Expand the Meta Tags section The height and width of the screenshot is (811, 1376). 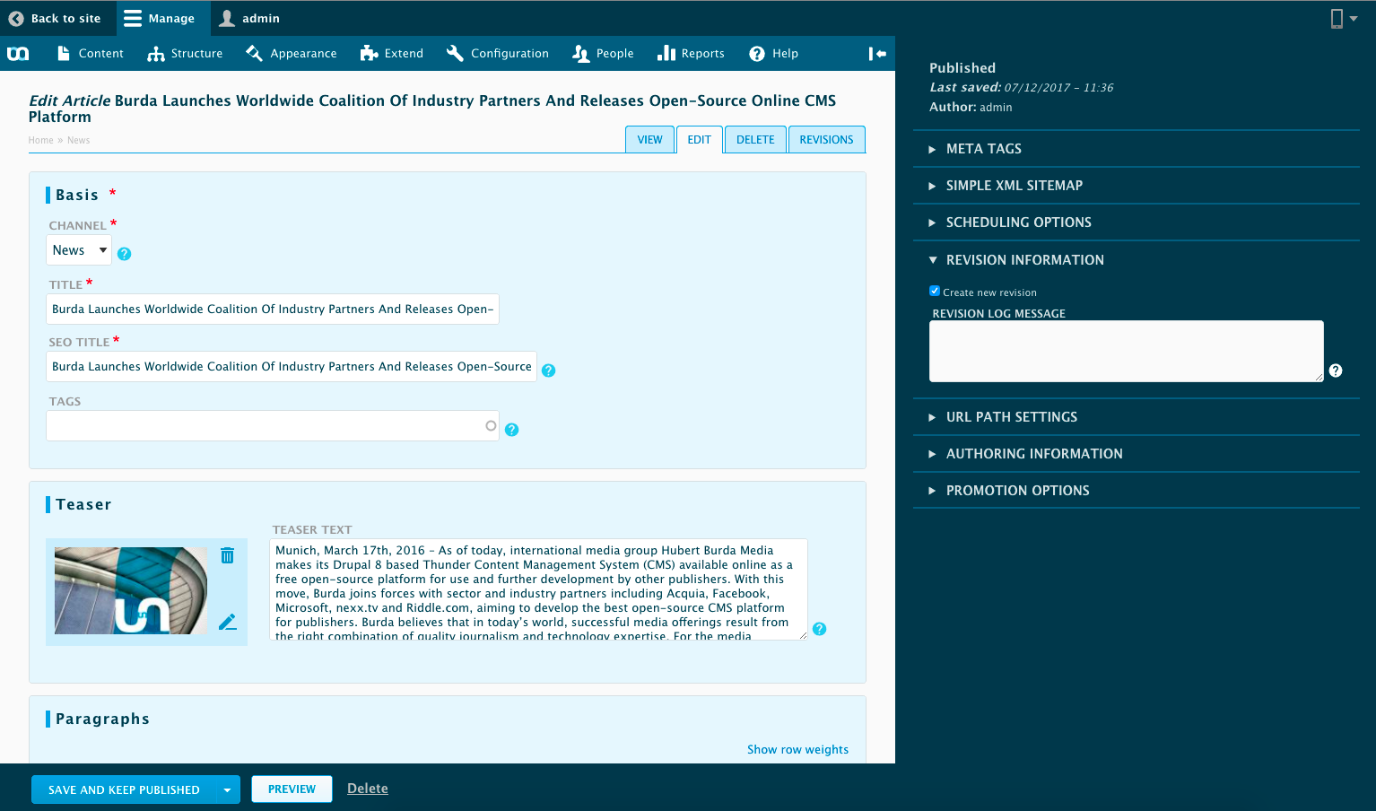pyautogui.click(x=1137, y=149)
